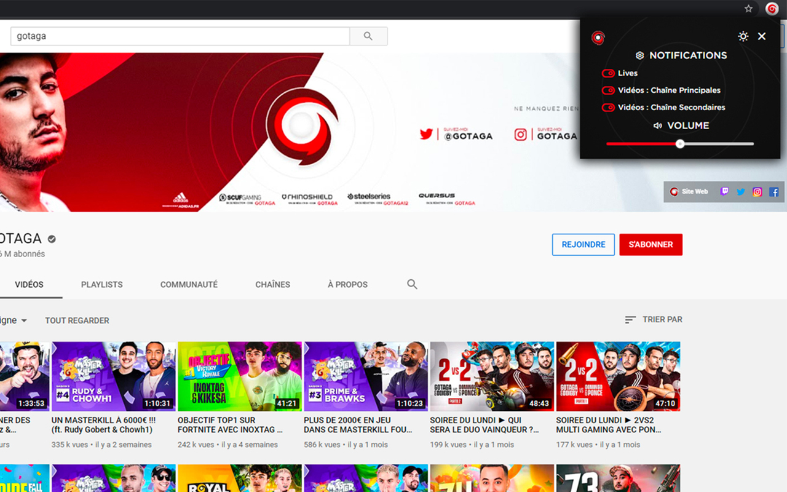The width and height of the screenshot is (787, 492).
Task: Open the Twitch channel link icon
Action: pos(724,191)
